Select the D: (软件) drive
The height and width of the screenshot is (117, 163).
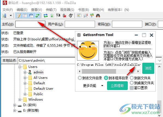point(30,105)
